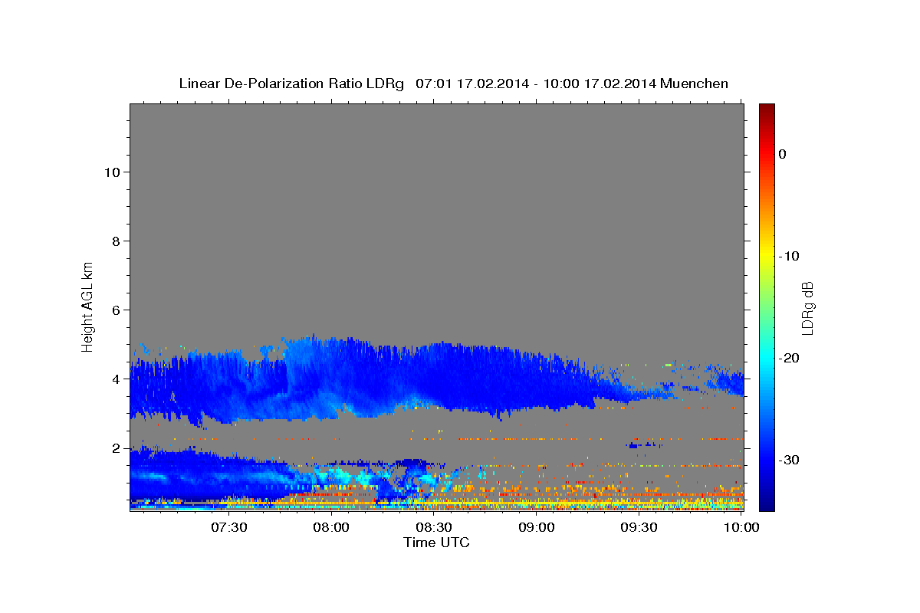Click the '08:00' time axis label
The image size is (920, 613).
tap(332, 528)
